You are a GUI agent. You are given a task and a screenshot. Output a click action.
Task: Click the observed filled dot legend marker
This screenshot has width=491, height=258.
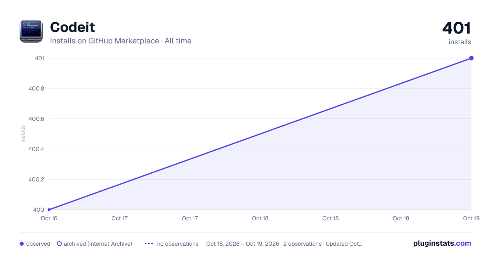(x=22, y=244)
